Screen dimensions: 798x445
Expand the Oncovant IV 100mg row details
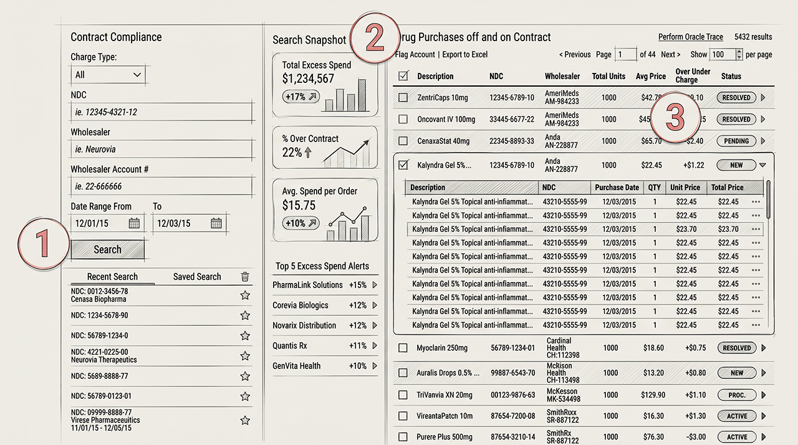(x=763, y=119)
